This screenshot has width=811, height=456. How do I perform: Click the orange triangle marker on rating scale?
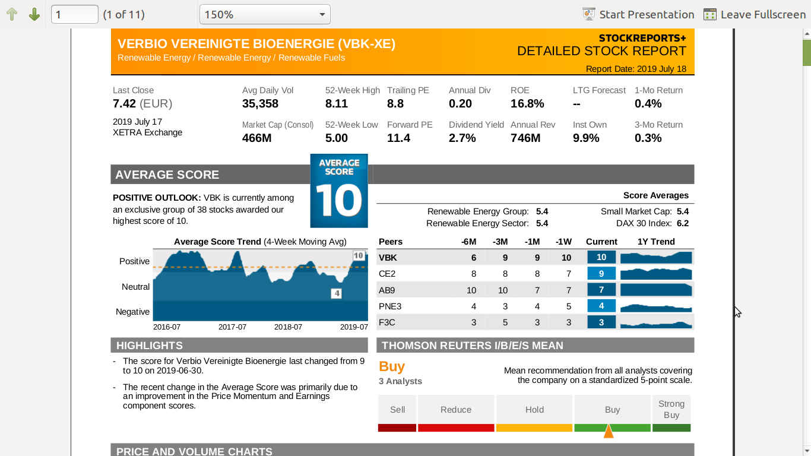[x=609, y=431]
